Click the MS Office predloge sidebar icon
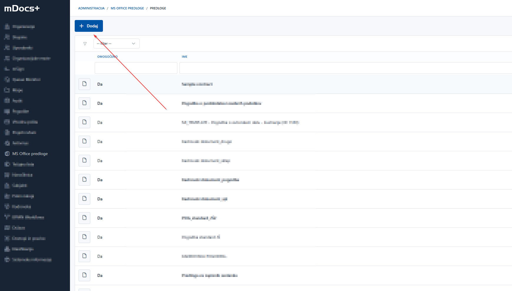This screenshot has width=512, height=291. [x=7, y=154]
